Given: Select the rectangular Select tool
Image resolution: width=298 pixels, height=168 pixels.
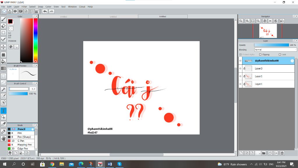Looking at the screenshot, I should (3, 76).
